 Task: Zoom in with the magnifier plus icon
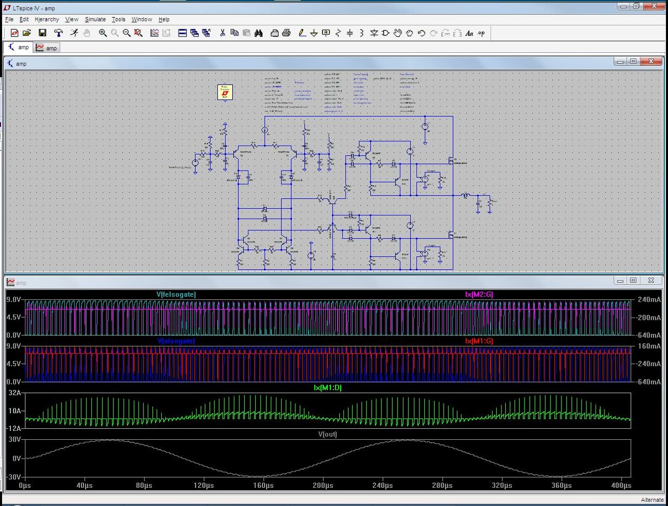[103, 33]
